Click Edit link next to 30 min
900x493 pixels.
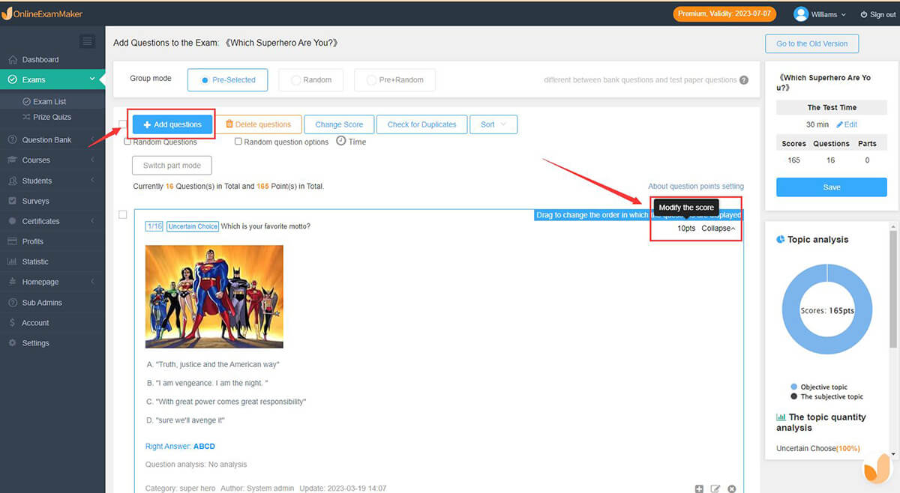tap(847, 124)
